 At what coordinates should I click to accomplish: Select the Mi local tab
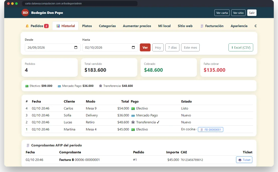point(164,26)
